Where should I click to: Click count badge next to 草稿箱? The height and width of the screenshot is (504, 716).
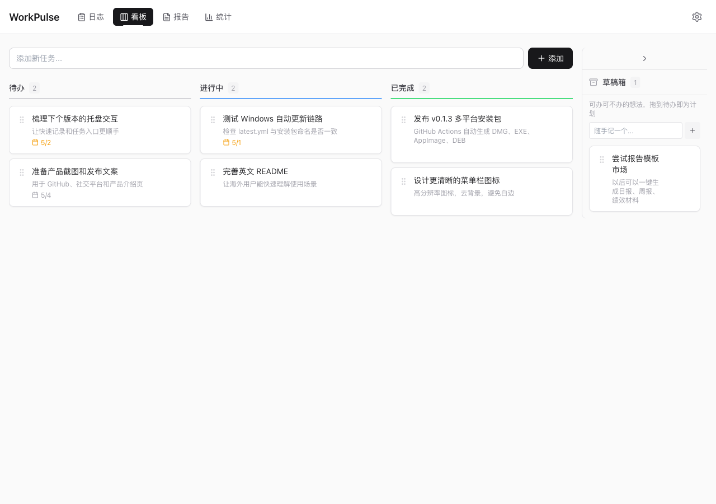coord(635,82)
